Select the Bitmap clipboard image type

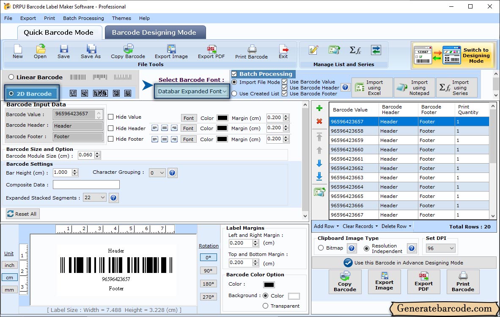pyautogui.click(x=321, y=248)
